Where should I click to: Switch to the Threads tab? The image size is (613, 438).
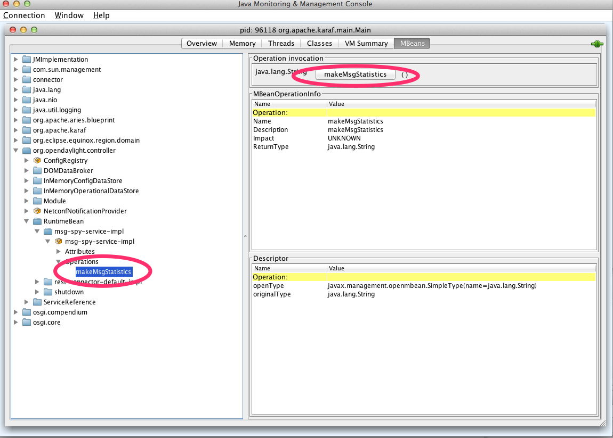tap(281, 43)
